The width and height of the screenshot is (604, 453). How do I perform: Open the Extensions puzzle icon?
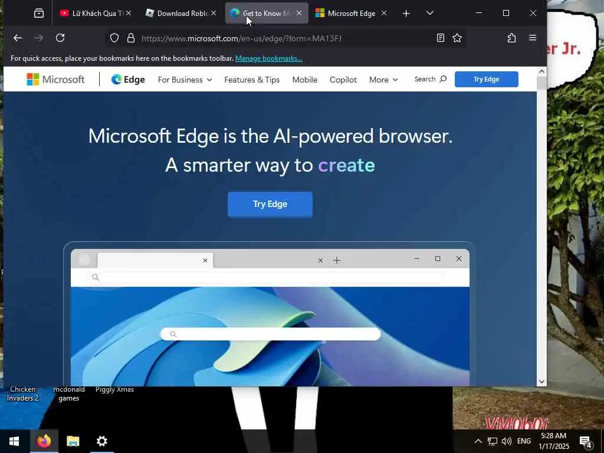pos(511,38)
